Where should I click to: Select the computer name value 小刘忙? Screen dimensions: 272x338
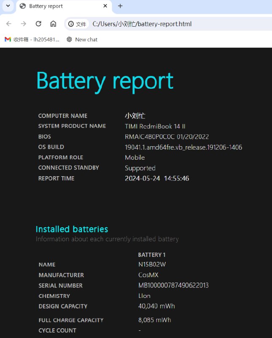pyautogui.click(x=135, y=116)
